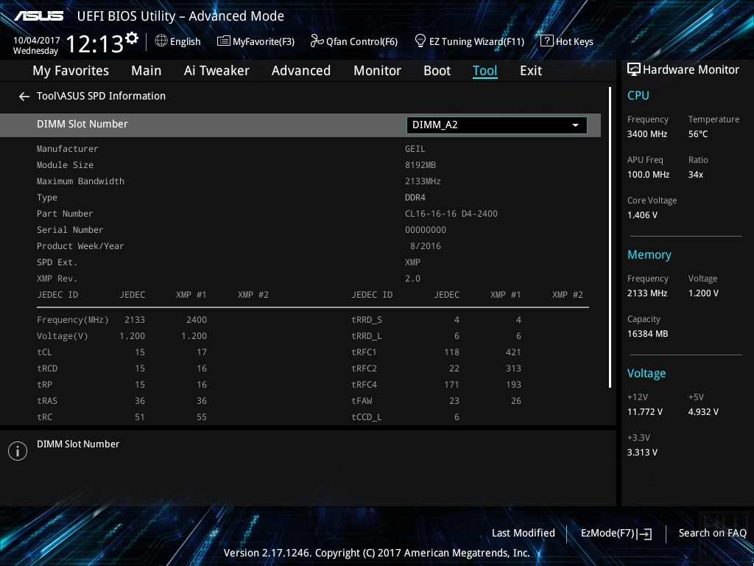754x566 pixels.
Task: Click the 12:13 clock display
Action: coord(95,43)
